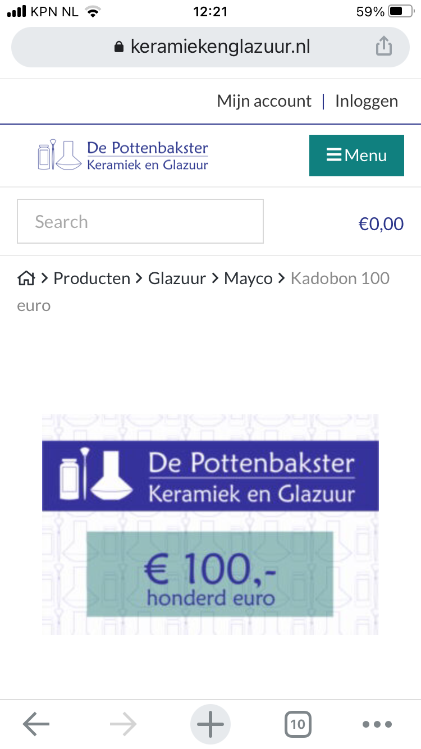Image resolution: width=421 pixels, height=749 pixels.
Task: Open a new tab with plus icon
Action: click(x=210, y=724)
